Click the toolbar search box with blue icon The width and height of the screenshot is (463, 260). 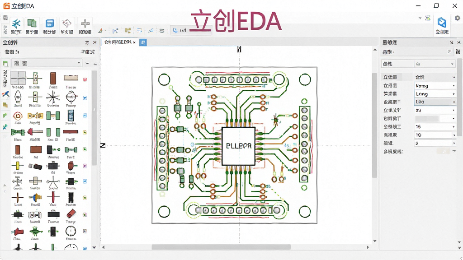point(191,30)
